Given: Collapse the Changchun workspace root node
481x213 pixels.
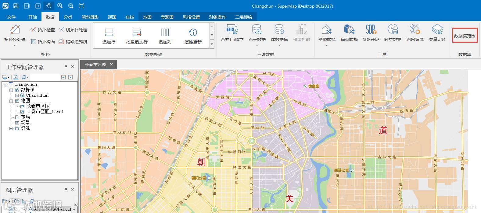Looking at the screenshot, I should click(5, 84).
